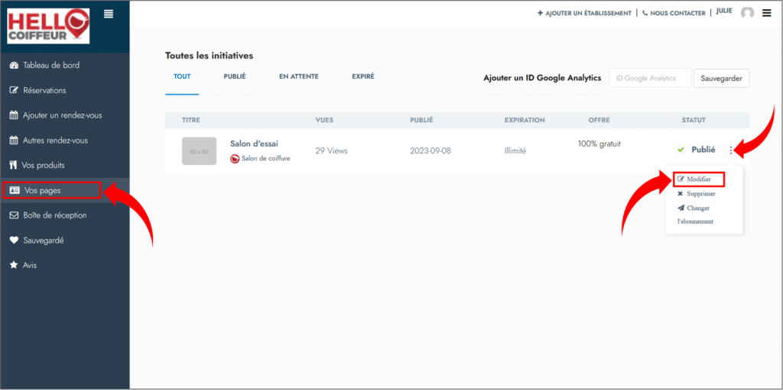Click the pencil icon next to Modifier
This screenshot has height=390, width=783.
point(680,179)
